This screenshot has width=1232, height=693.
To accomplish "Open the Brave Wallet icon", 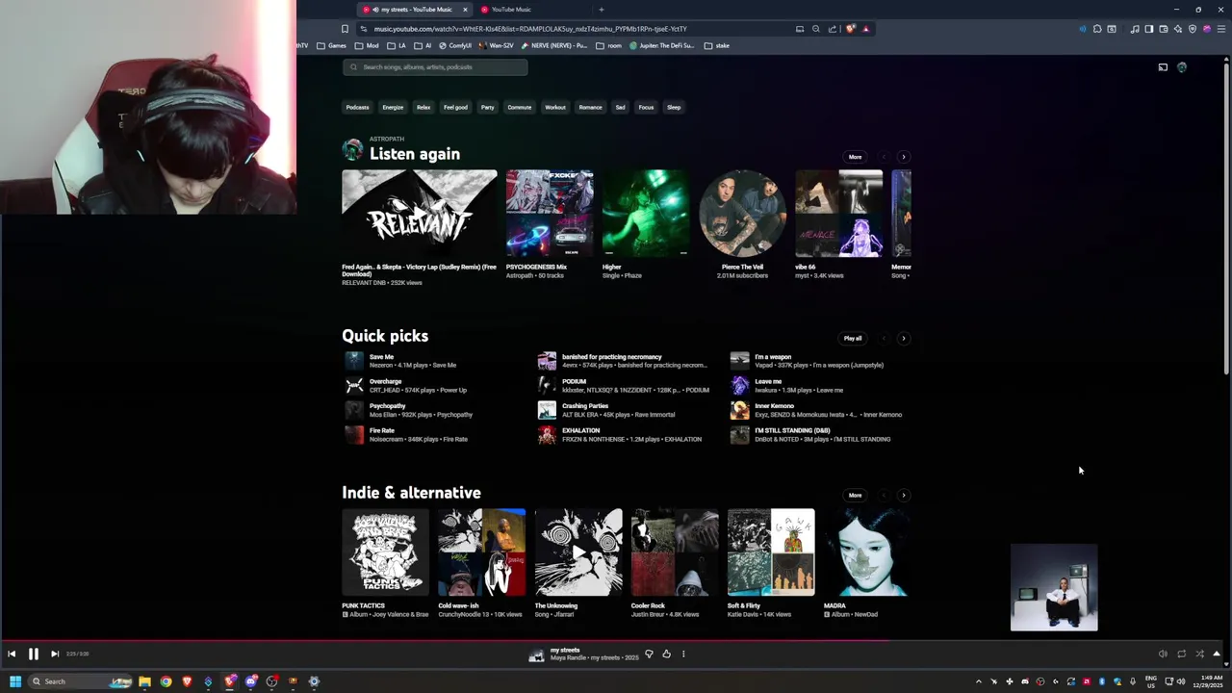I will pyautogui.click(x=1163, y=29).
